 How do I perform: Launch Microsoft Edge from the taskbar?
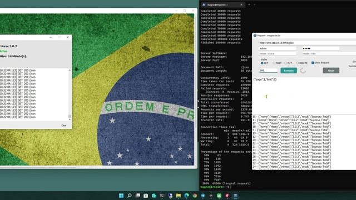pos(187,196)
